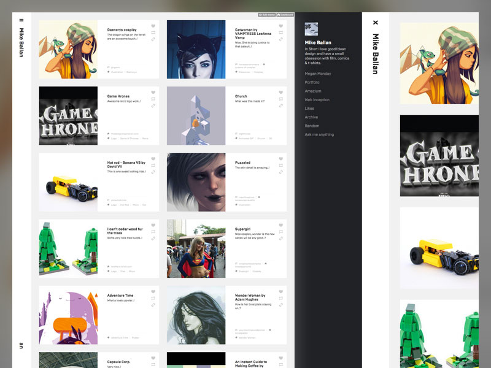Like the Daenerys cosplay post
This screenshot has width=491, height=368.
153,26
